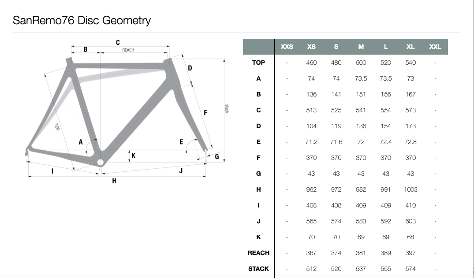
Task: Click the J front center label
Action: pos(181,171)
